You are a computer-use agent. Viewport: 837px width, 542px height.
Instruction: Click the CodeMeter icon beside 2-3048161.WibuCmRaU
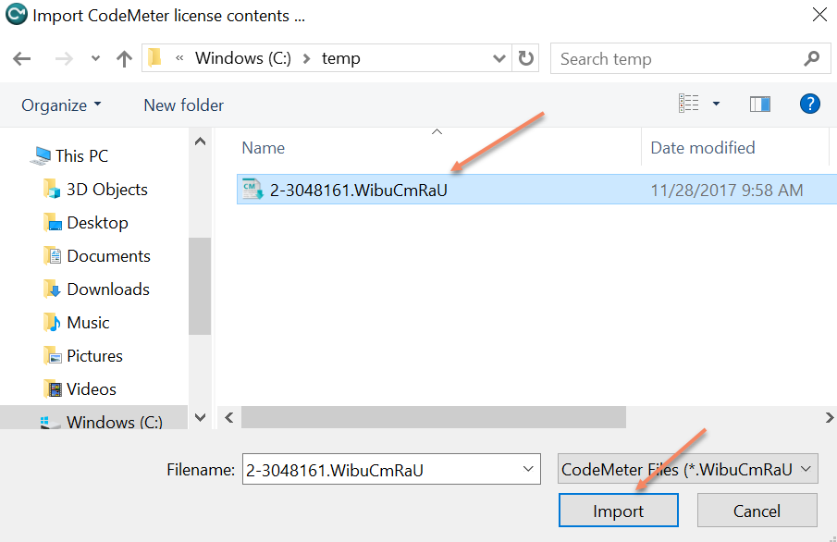coord(252,190)
